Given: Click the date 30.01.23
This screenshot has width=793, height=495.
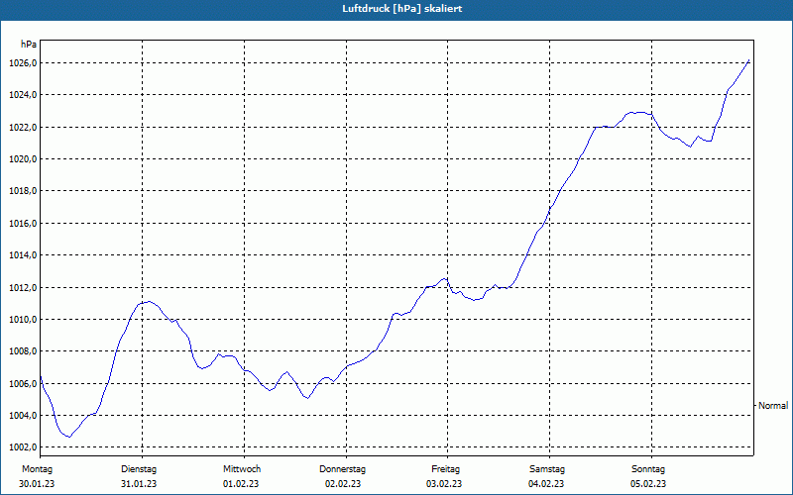Looking at the screenshot, I should tap(37, 484).
